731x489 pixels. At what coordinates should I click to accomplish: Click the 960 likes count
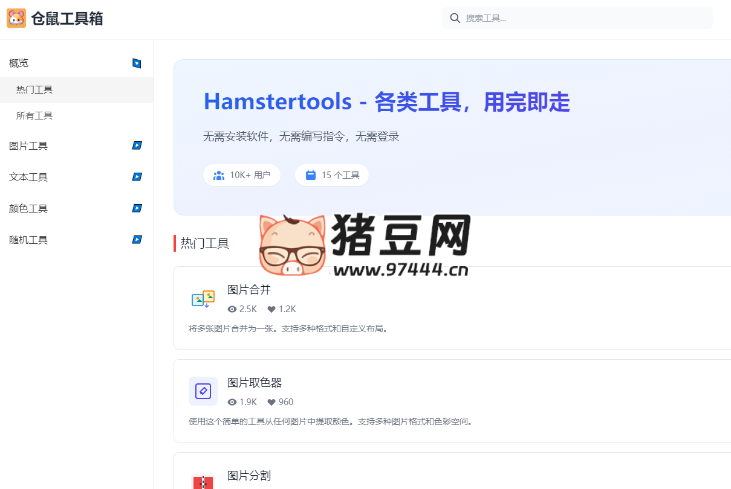[286, 402]
